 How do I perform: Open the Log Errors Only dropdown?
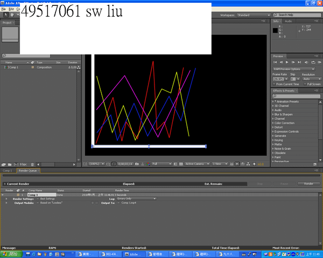coord(136,199)
